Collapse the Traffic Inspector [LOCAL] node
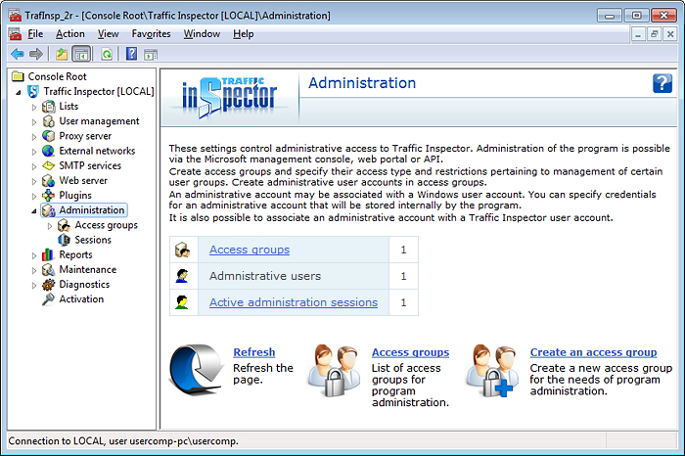The width and height of the screenshot is (685, 456). click(18, 92)
